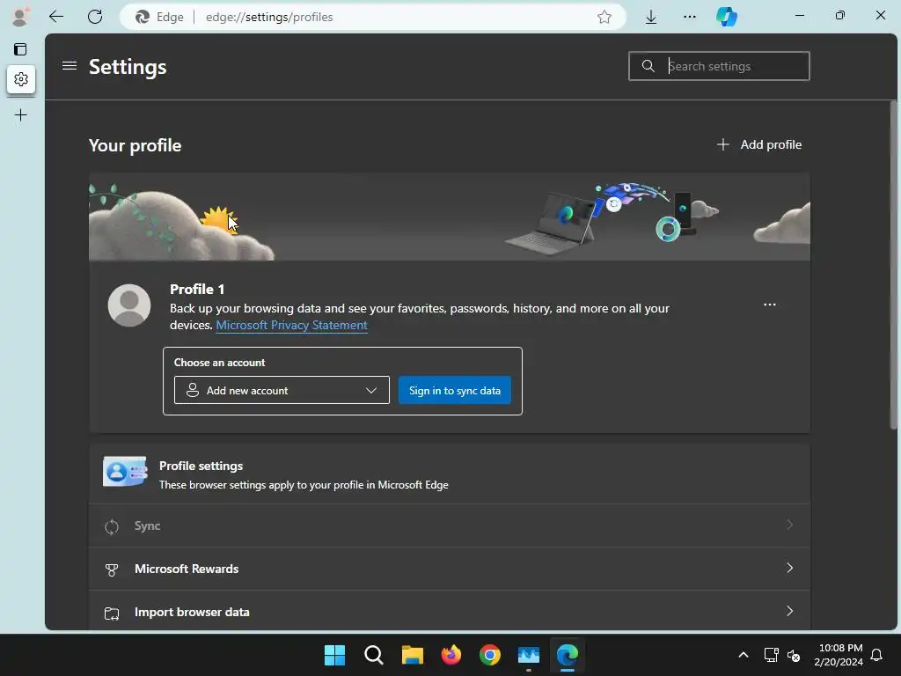Click the Sync circular arrows icon
The image size is (901, 676).
(x=112, y=526)
